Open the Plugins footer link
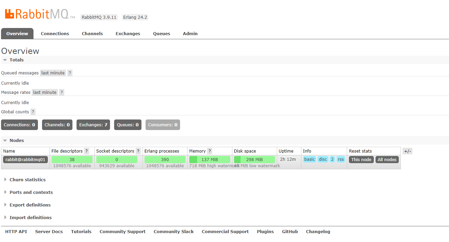449x242 pixels. coord(266,231)
